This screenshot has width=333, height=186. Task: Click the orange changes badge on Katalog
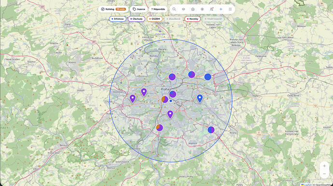121,9
